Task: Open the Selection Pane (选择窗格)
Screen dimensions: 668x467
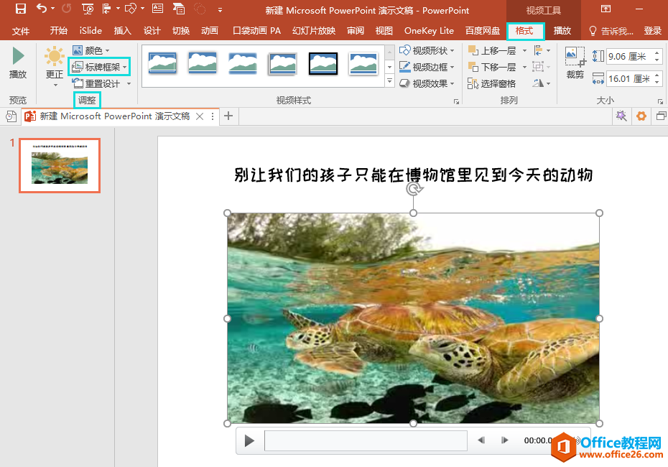Action: point(492,83)
